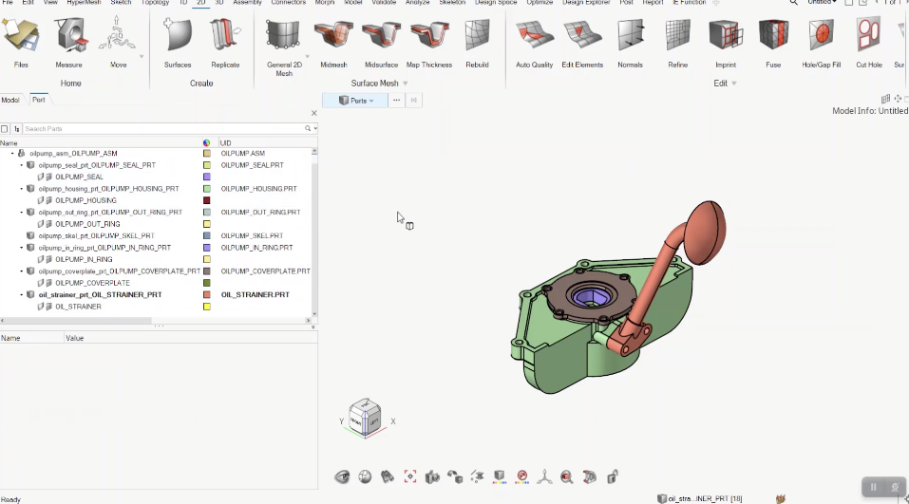The image size is (909, 504).
Task: Select the Normals tool
Action: point(630,44)
